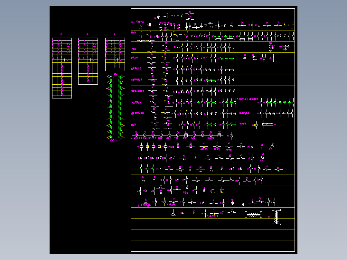Select the green hatched SA2 switch diagram

tap(116, 107)
